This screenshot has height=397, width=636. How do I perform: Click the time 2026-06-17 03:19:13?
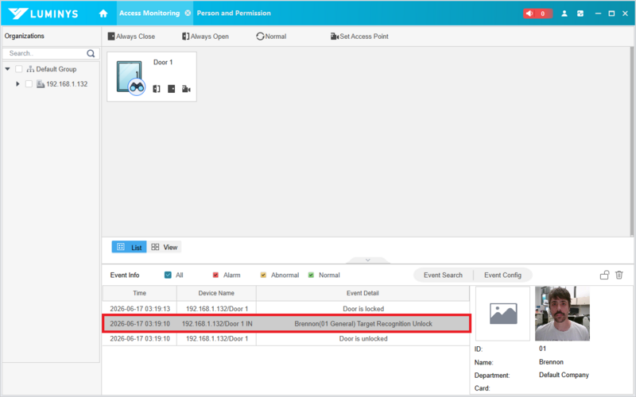(140, 309)
